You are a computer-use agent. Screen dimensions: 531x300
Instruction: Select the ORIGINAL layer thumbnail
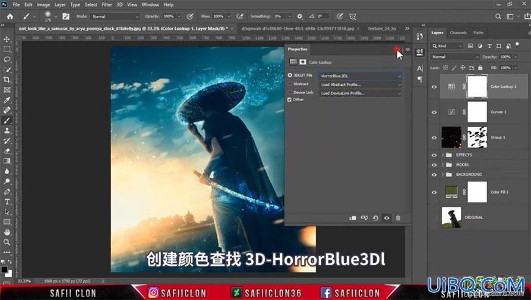[x=452, y=217]
